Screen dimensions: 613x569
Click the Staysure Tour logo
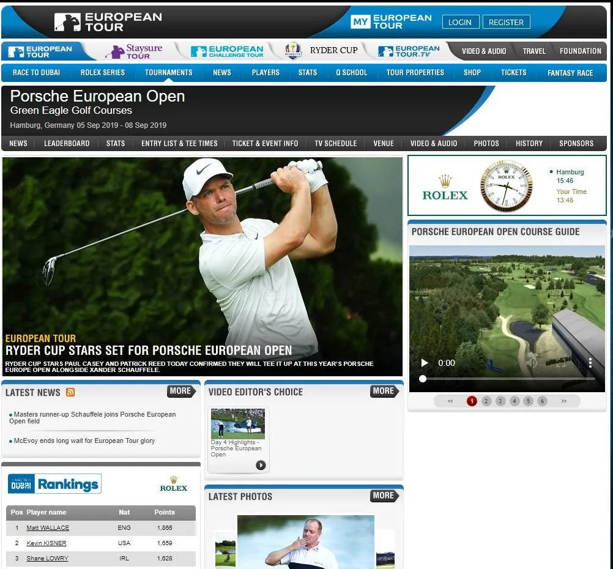pos(134,51)
